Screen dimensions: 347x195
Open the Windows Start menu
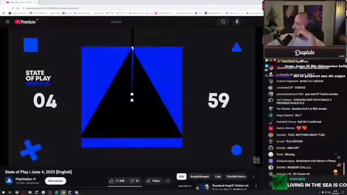coord(3,192)
